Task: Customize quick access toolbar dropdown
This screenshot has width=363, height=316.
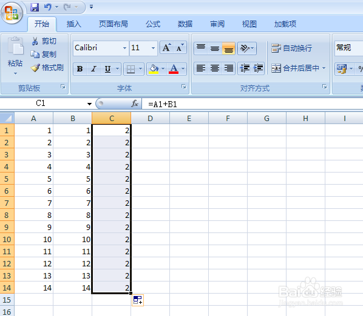Action: click(x=91, y=7)
